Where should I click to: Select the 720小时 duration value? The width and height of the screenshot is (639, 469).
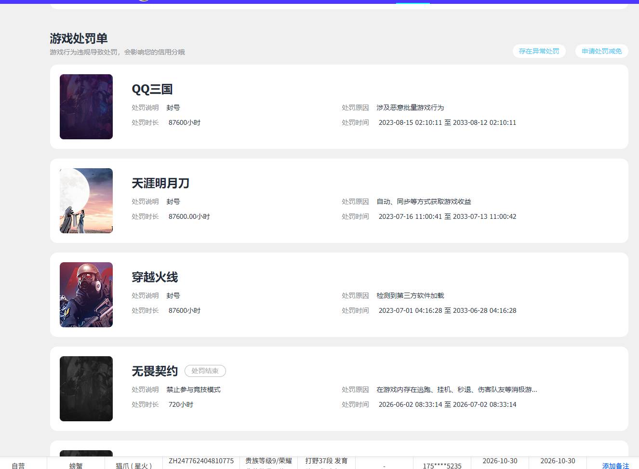click(x=181, y=404)
